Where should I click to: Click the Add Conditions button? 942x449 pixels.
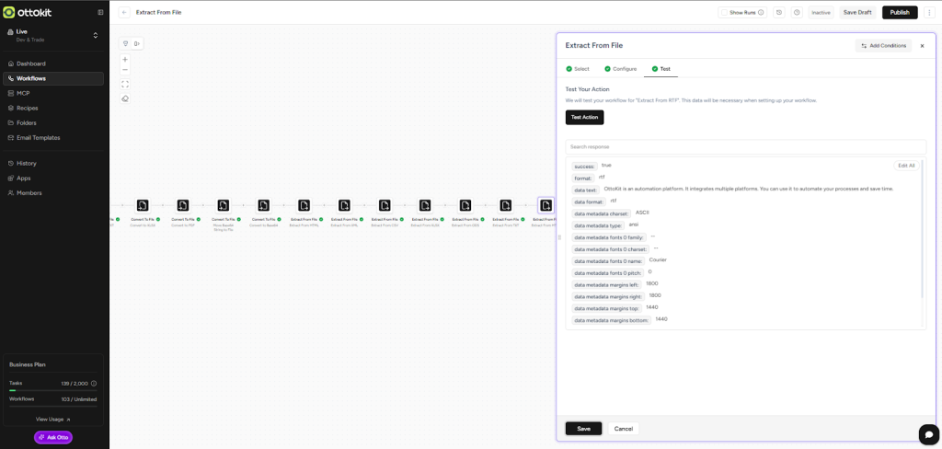881,45
